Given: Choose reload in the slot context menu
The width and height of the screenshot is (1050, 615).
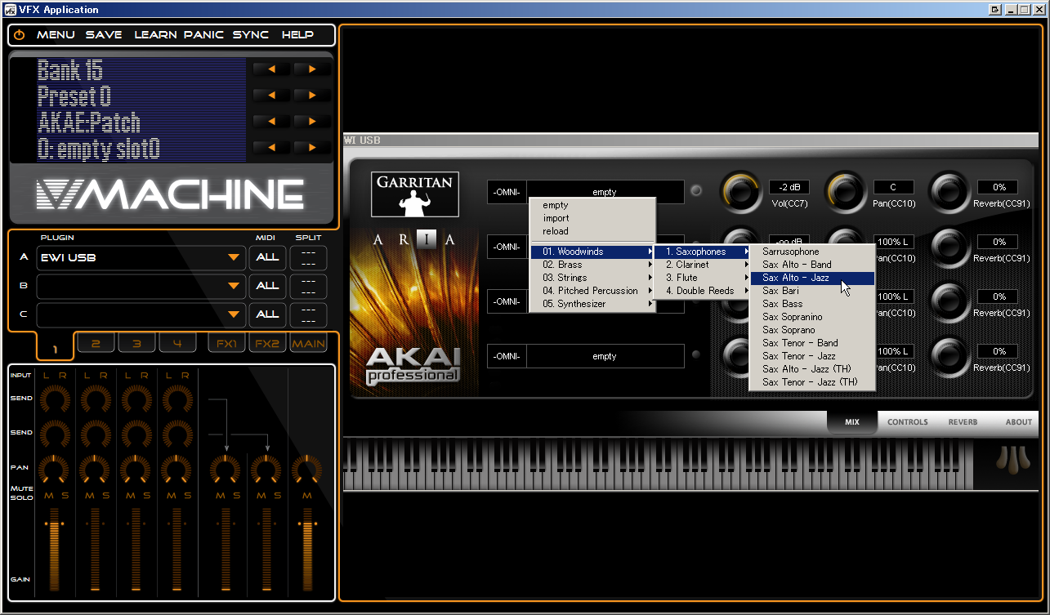Looking at the screenshot, I should [x=592, y=231].
